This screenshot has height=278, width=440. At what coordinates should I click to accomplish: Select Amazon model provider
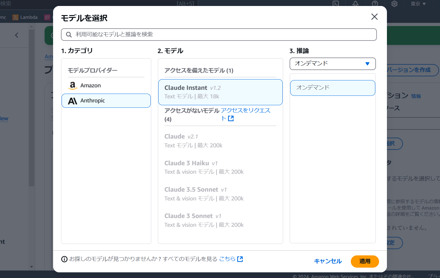click(x=106, y=85)
